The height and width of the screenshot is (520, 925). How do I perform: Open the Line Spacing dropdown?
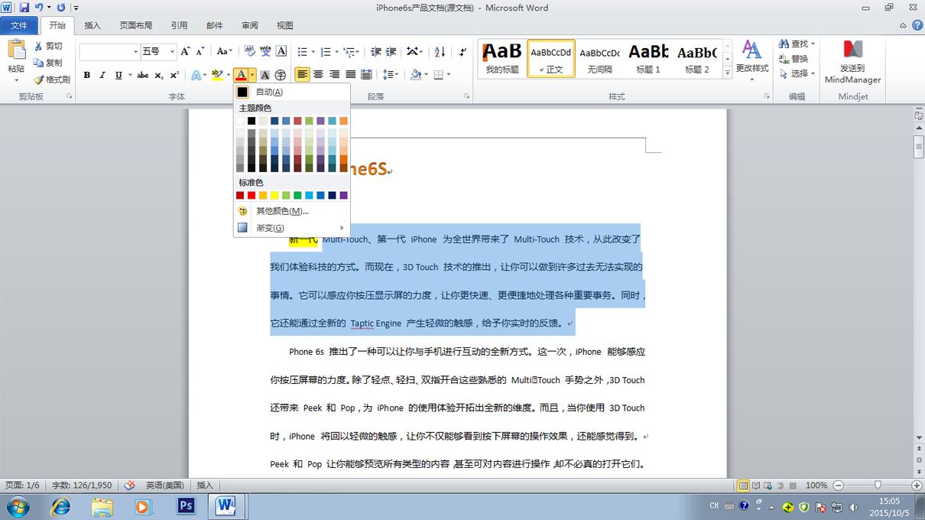[x=391, y=75]
